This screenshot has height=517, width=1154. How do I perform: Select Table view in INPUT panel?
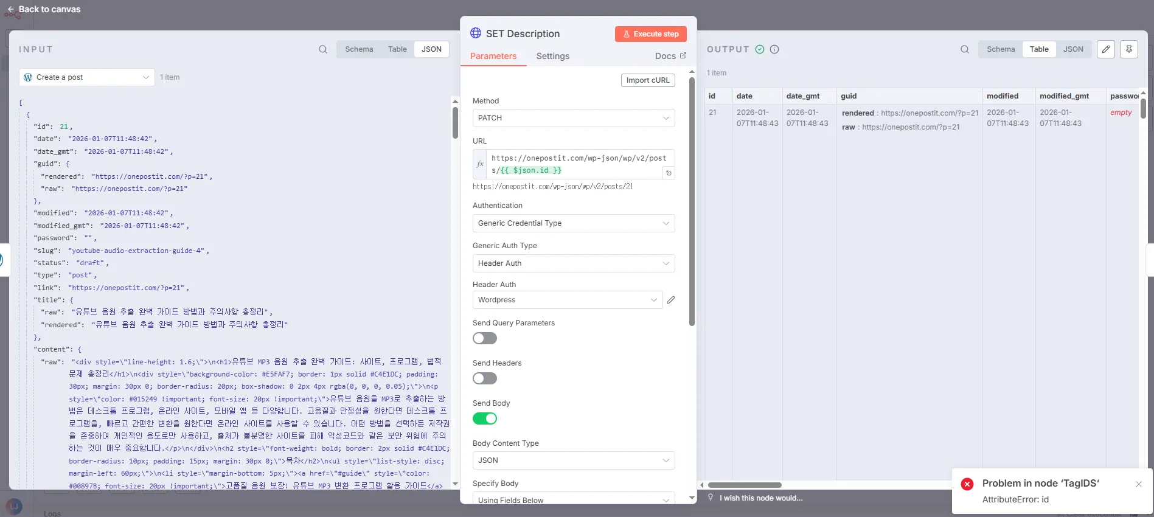397,49
